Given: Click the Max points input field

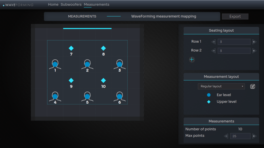Looking at the screenshot, I should coord(240,136).
